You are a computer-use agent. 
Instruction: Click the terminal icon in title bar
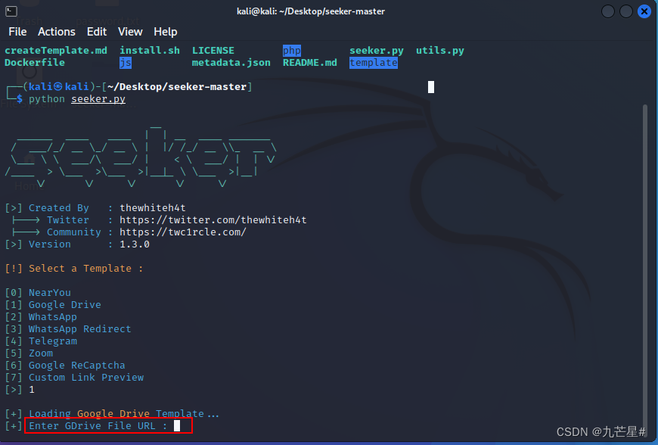tap(11, 11)
